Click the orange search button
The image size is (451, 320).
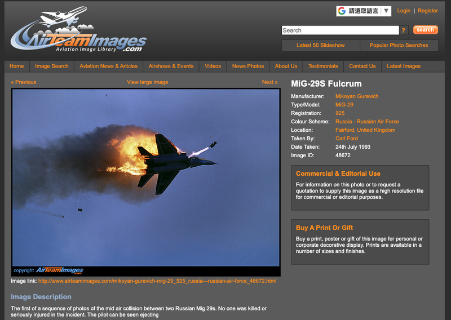(x=425, y=30)
